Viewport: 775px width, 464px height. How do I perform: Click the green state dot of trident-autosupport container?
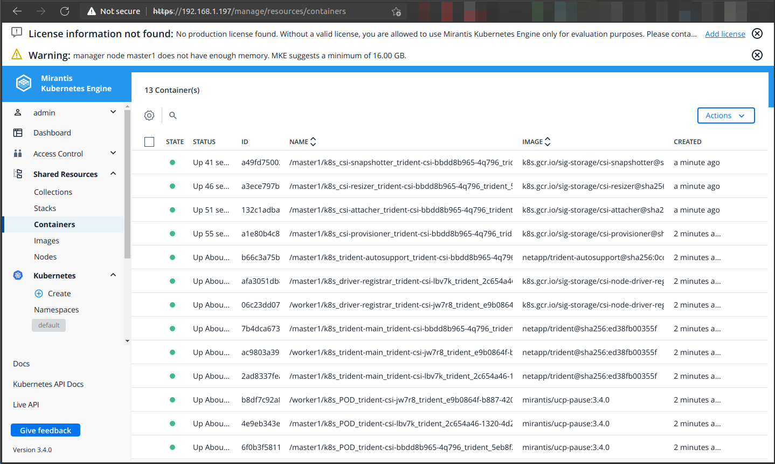coord(172,257)
